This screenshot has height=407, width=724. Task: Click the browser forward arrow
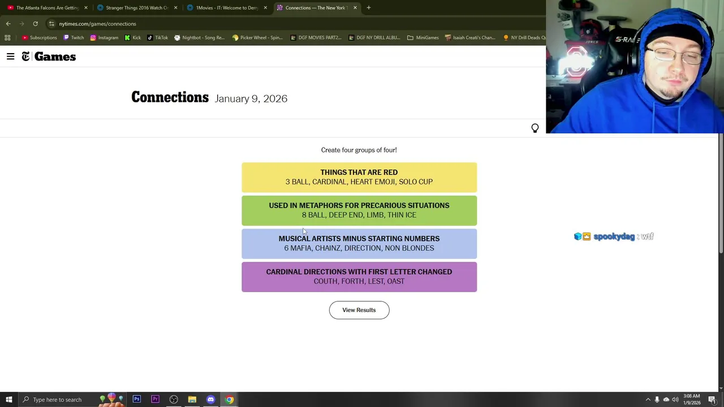(x=21, y=24)
